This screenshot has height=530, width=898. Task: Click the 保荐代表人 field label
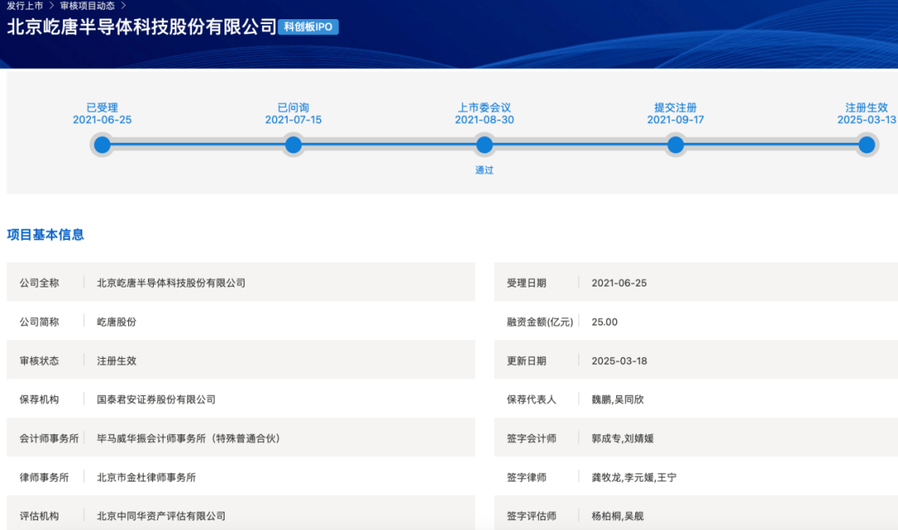531,400
